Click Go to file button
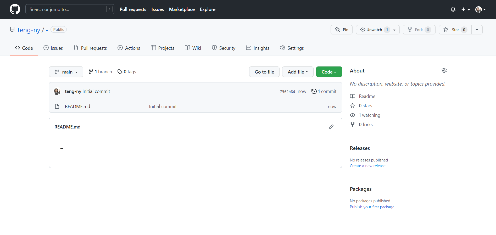 pos(264,72)
